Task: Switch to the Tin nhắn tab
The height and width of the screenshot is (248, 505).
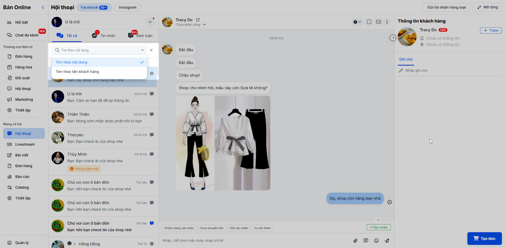Action: tap(104, 36)
